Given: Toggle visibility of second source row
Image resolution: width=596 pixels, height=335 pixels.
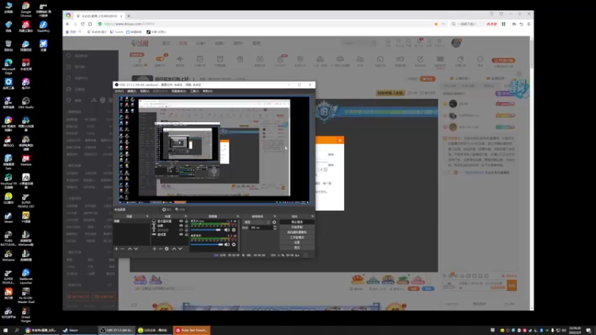Looking at the screenshot, I should tap(181, 226).
